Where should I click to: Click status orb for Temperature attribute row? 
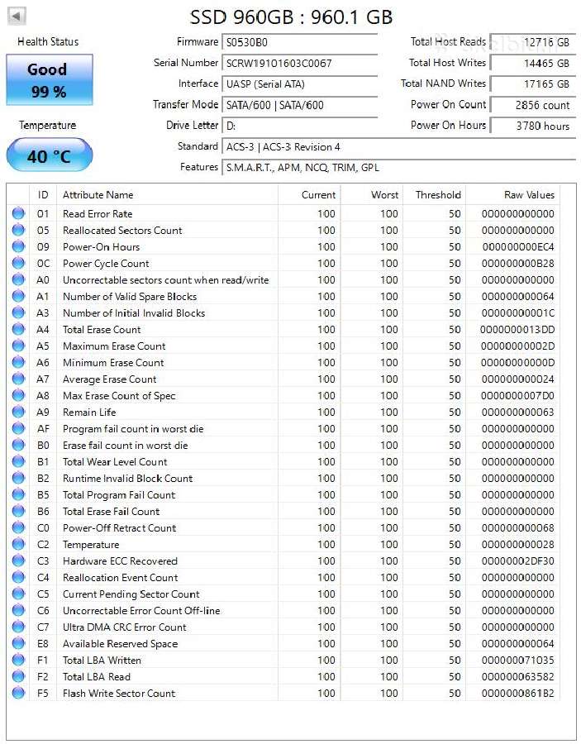pyautogui.click(x=18, y=544)
